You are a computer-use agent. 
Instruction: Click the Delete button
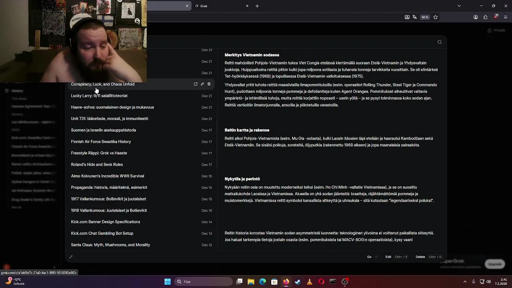coord(428,257)
